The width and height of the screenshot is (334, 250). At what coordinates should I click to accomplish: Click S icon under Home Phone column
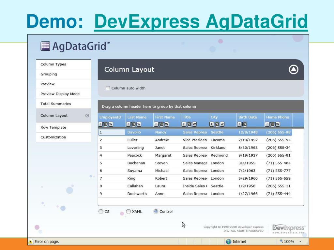pos(272,124)
